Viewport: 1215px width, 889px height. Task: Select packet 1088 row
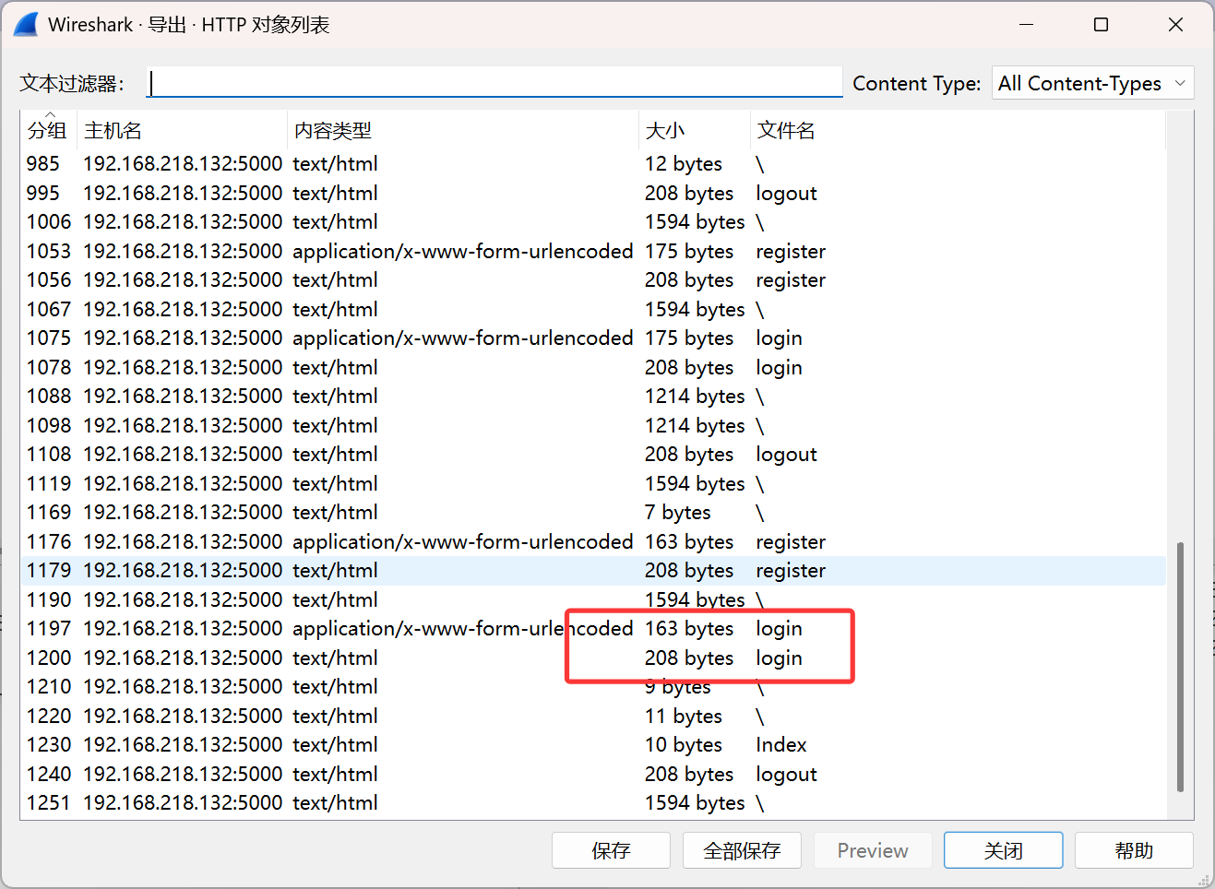pyautogui.click(x=593, y=396)
